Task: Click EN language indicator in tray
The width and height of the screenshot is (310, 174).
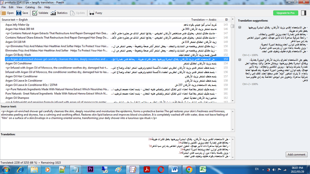Action: coord(257,169)
